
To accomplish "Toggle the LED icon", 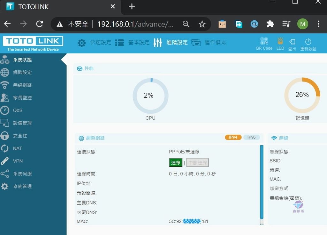I will coord(280,41).
